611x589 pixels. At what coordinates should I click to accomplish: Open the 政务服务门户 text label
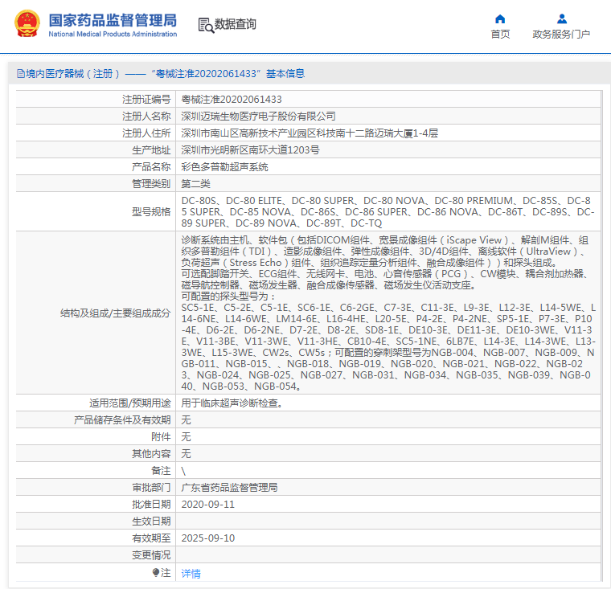(x=561, y=34)
